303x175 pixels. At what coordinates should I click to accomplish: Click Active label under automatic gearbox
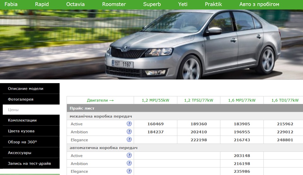(76, 155)
